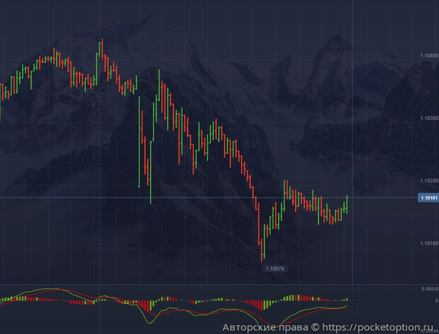The image size is (439, 334).
Task: Click the last green MACD histogram bar
Action: coord(347,300)
